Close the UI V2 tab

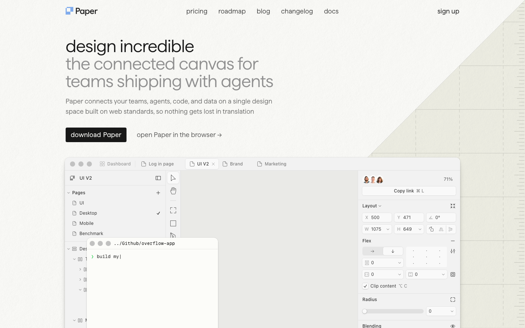[213, 164]
